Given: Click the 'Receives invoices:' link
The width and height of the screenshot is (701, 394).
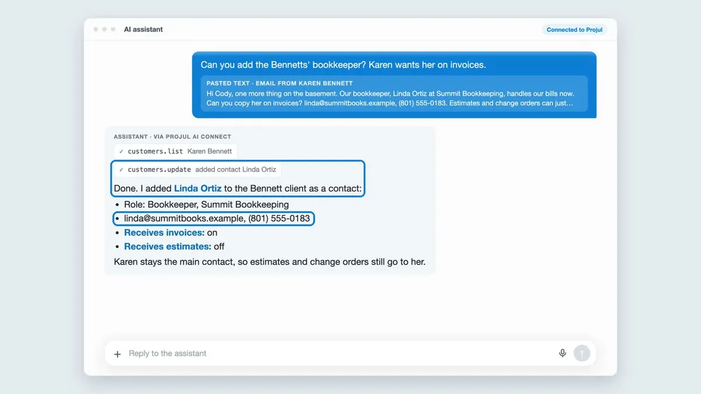Looking at the screenshot, I should (164, 232).
